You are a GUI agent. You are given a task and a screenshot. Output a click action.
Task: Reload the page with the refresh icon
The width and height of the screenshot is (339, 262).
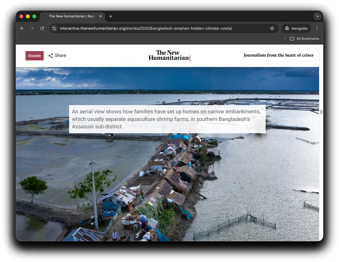coord(42,28)
